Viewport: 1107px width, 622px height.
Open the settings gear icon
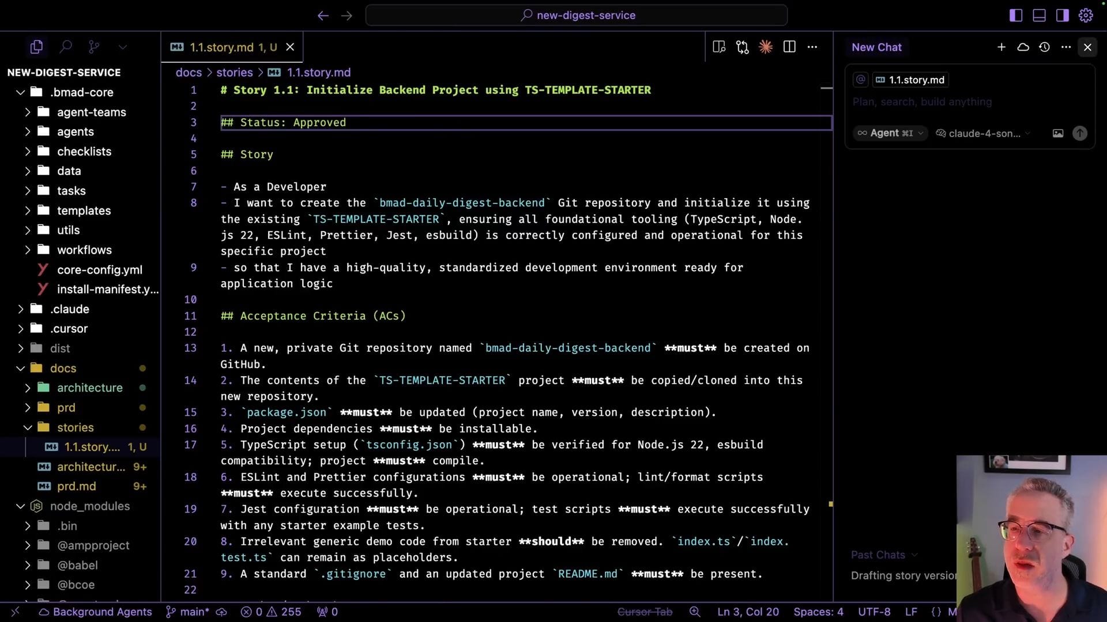[1086, 16]
